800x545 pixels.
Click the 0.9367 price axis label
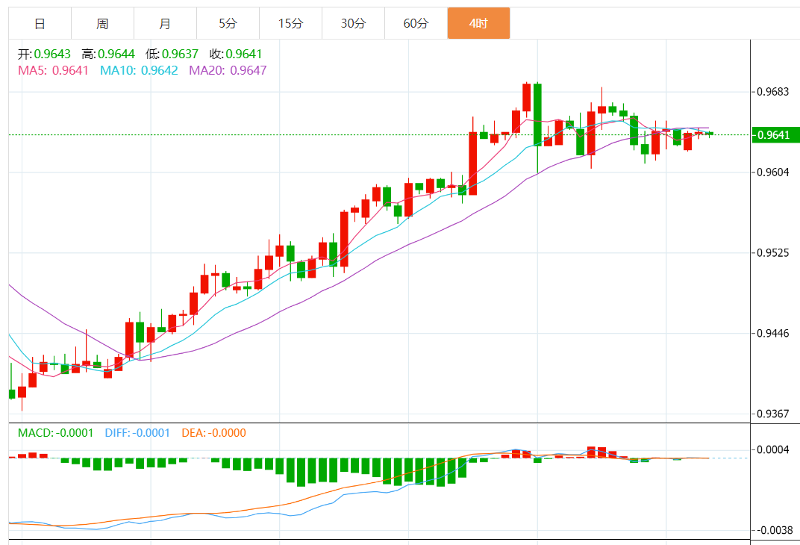[772, 414]
